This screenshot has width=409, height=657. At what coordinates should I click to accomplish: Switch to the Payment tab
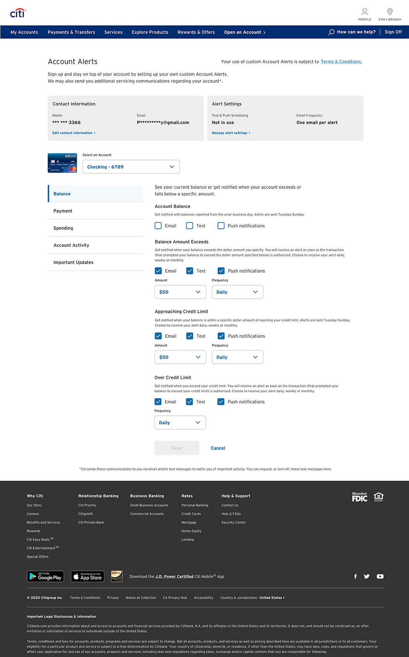[96, 211]
